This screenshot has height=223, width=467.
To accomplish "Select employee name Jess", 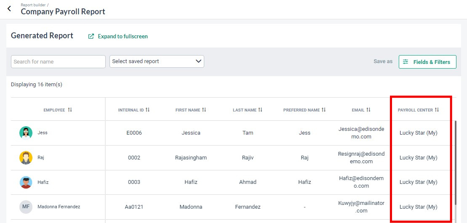I will pos(42,133).
